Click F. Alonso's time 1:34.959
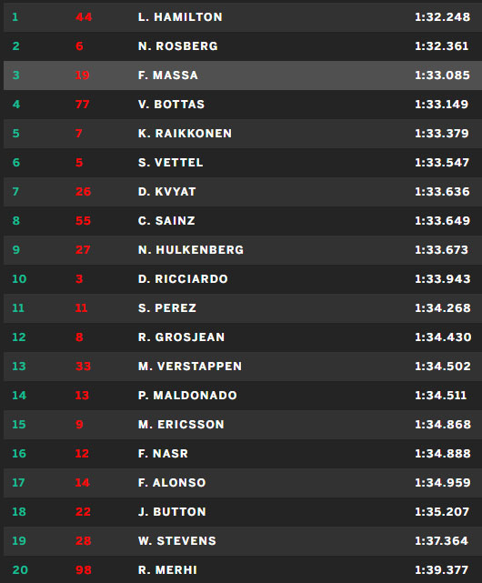Viewport: 482px width, 583px height. [x=443, y=483]
